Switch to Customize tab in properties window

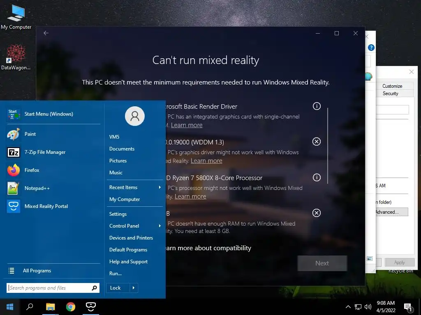[392, 86]
